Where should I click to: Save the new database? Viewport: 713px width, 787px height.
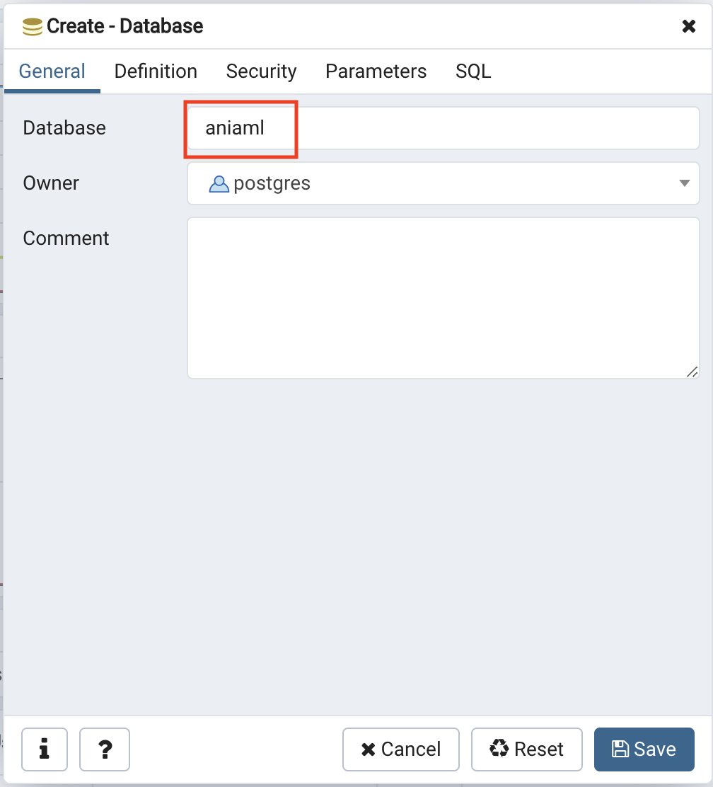click(x=644, y=749)
